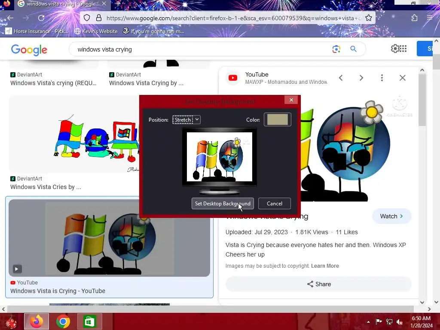Switch to Firefox in the taskbar
The image size is (440, 330).
point(37,321)
